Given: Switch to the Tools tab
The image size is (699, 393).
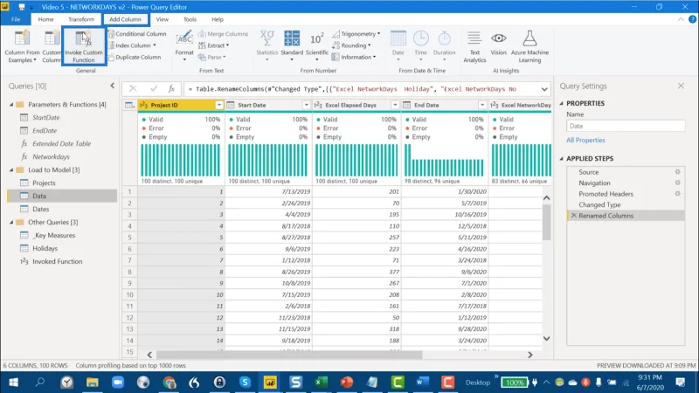Looking at the screenshot, I should tap(190, 19).
